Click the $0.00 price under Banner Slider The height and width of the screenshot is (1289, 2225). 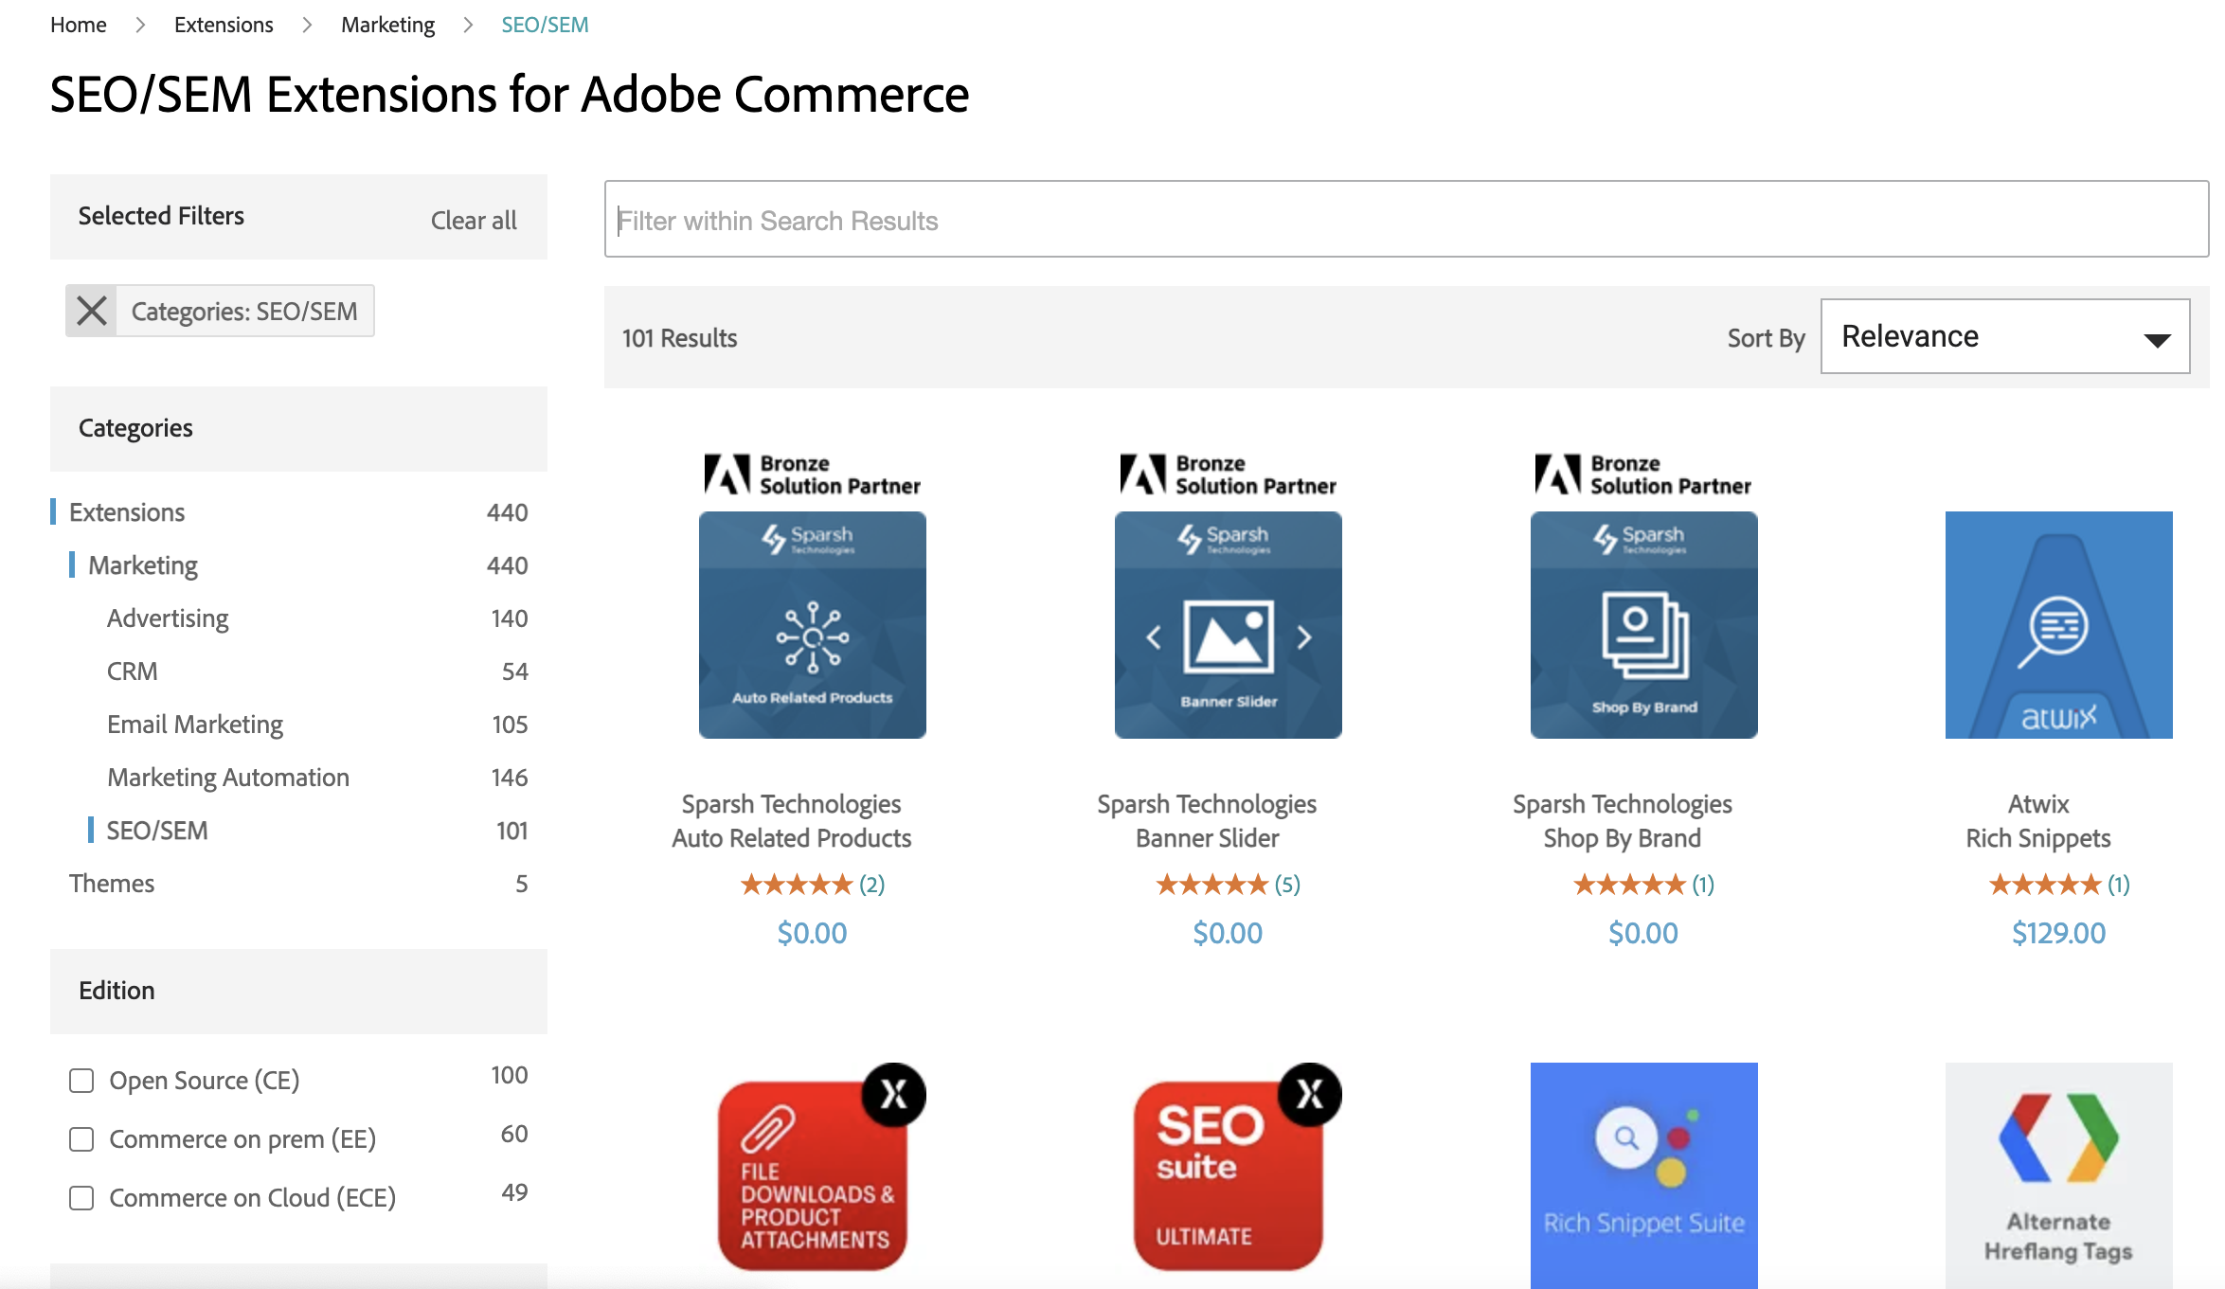coord(1228,933)
